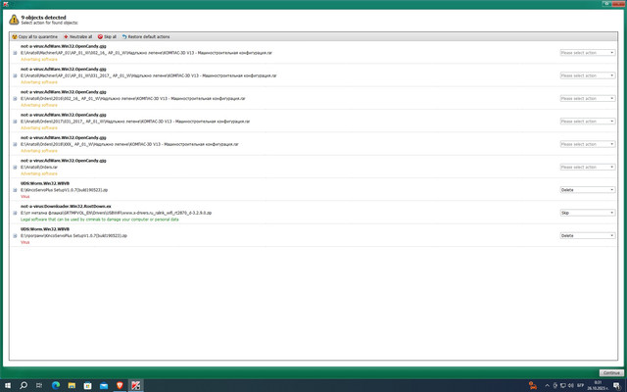Click the active Kaspersky tool taskbar icon
The image size is (627, 392).
coord(136,385)
